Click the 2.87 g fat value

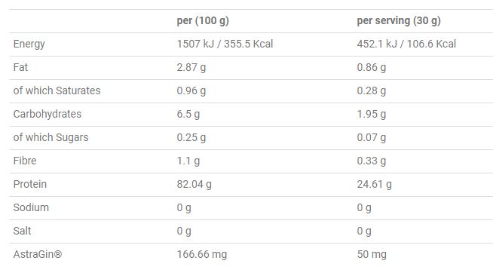pyautogui.click(x=191, y=67)
